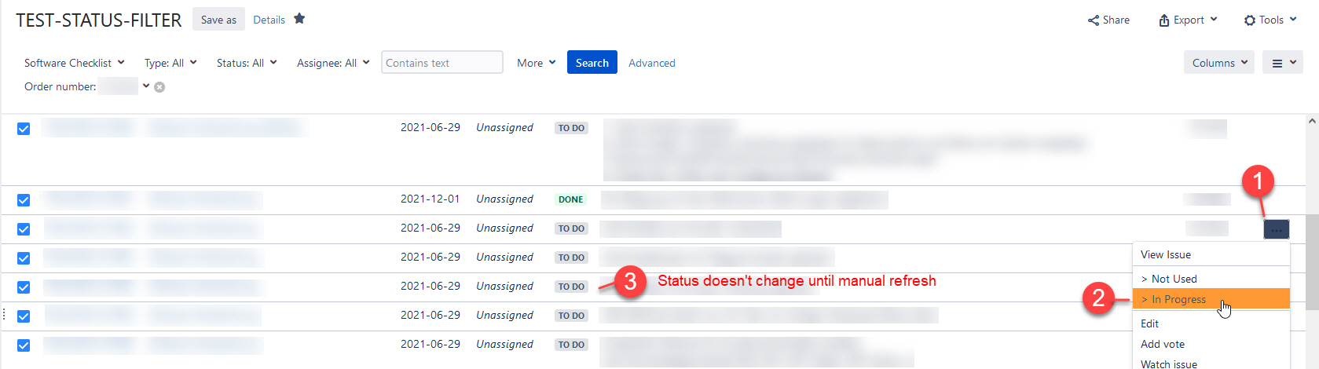Click the scrollbar up arrow
Screen dimensions: 1319x369
pyautogui.click(x=1312, y=122)
